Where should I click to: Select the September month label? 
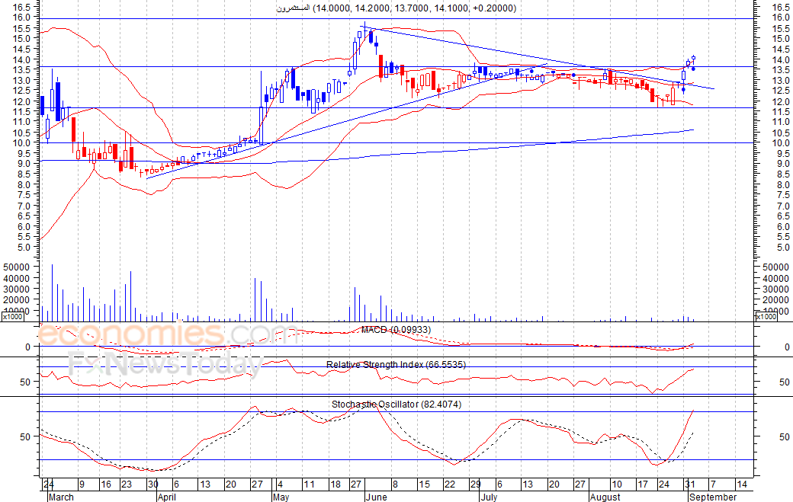pos(713,497)
